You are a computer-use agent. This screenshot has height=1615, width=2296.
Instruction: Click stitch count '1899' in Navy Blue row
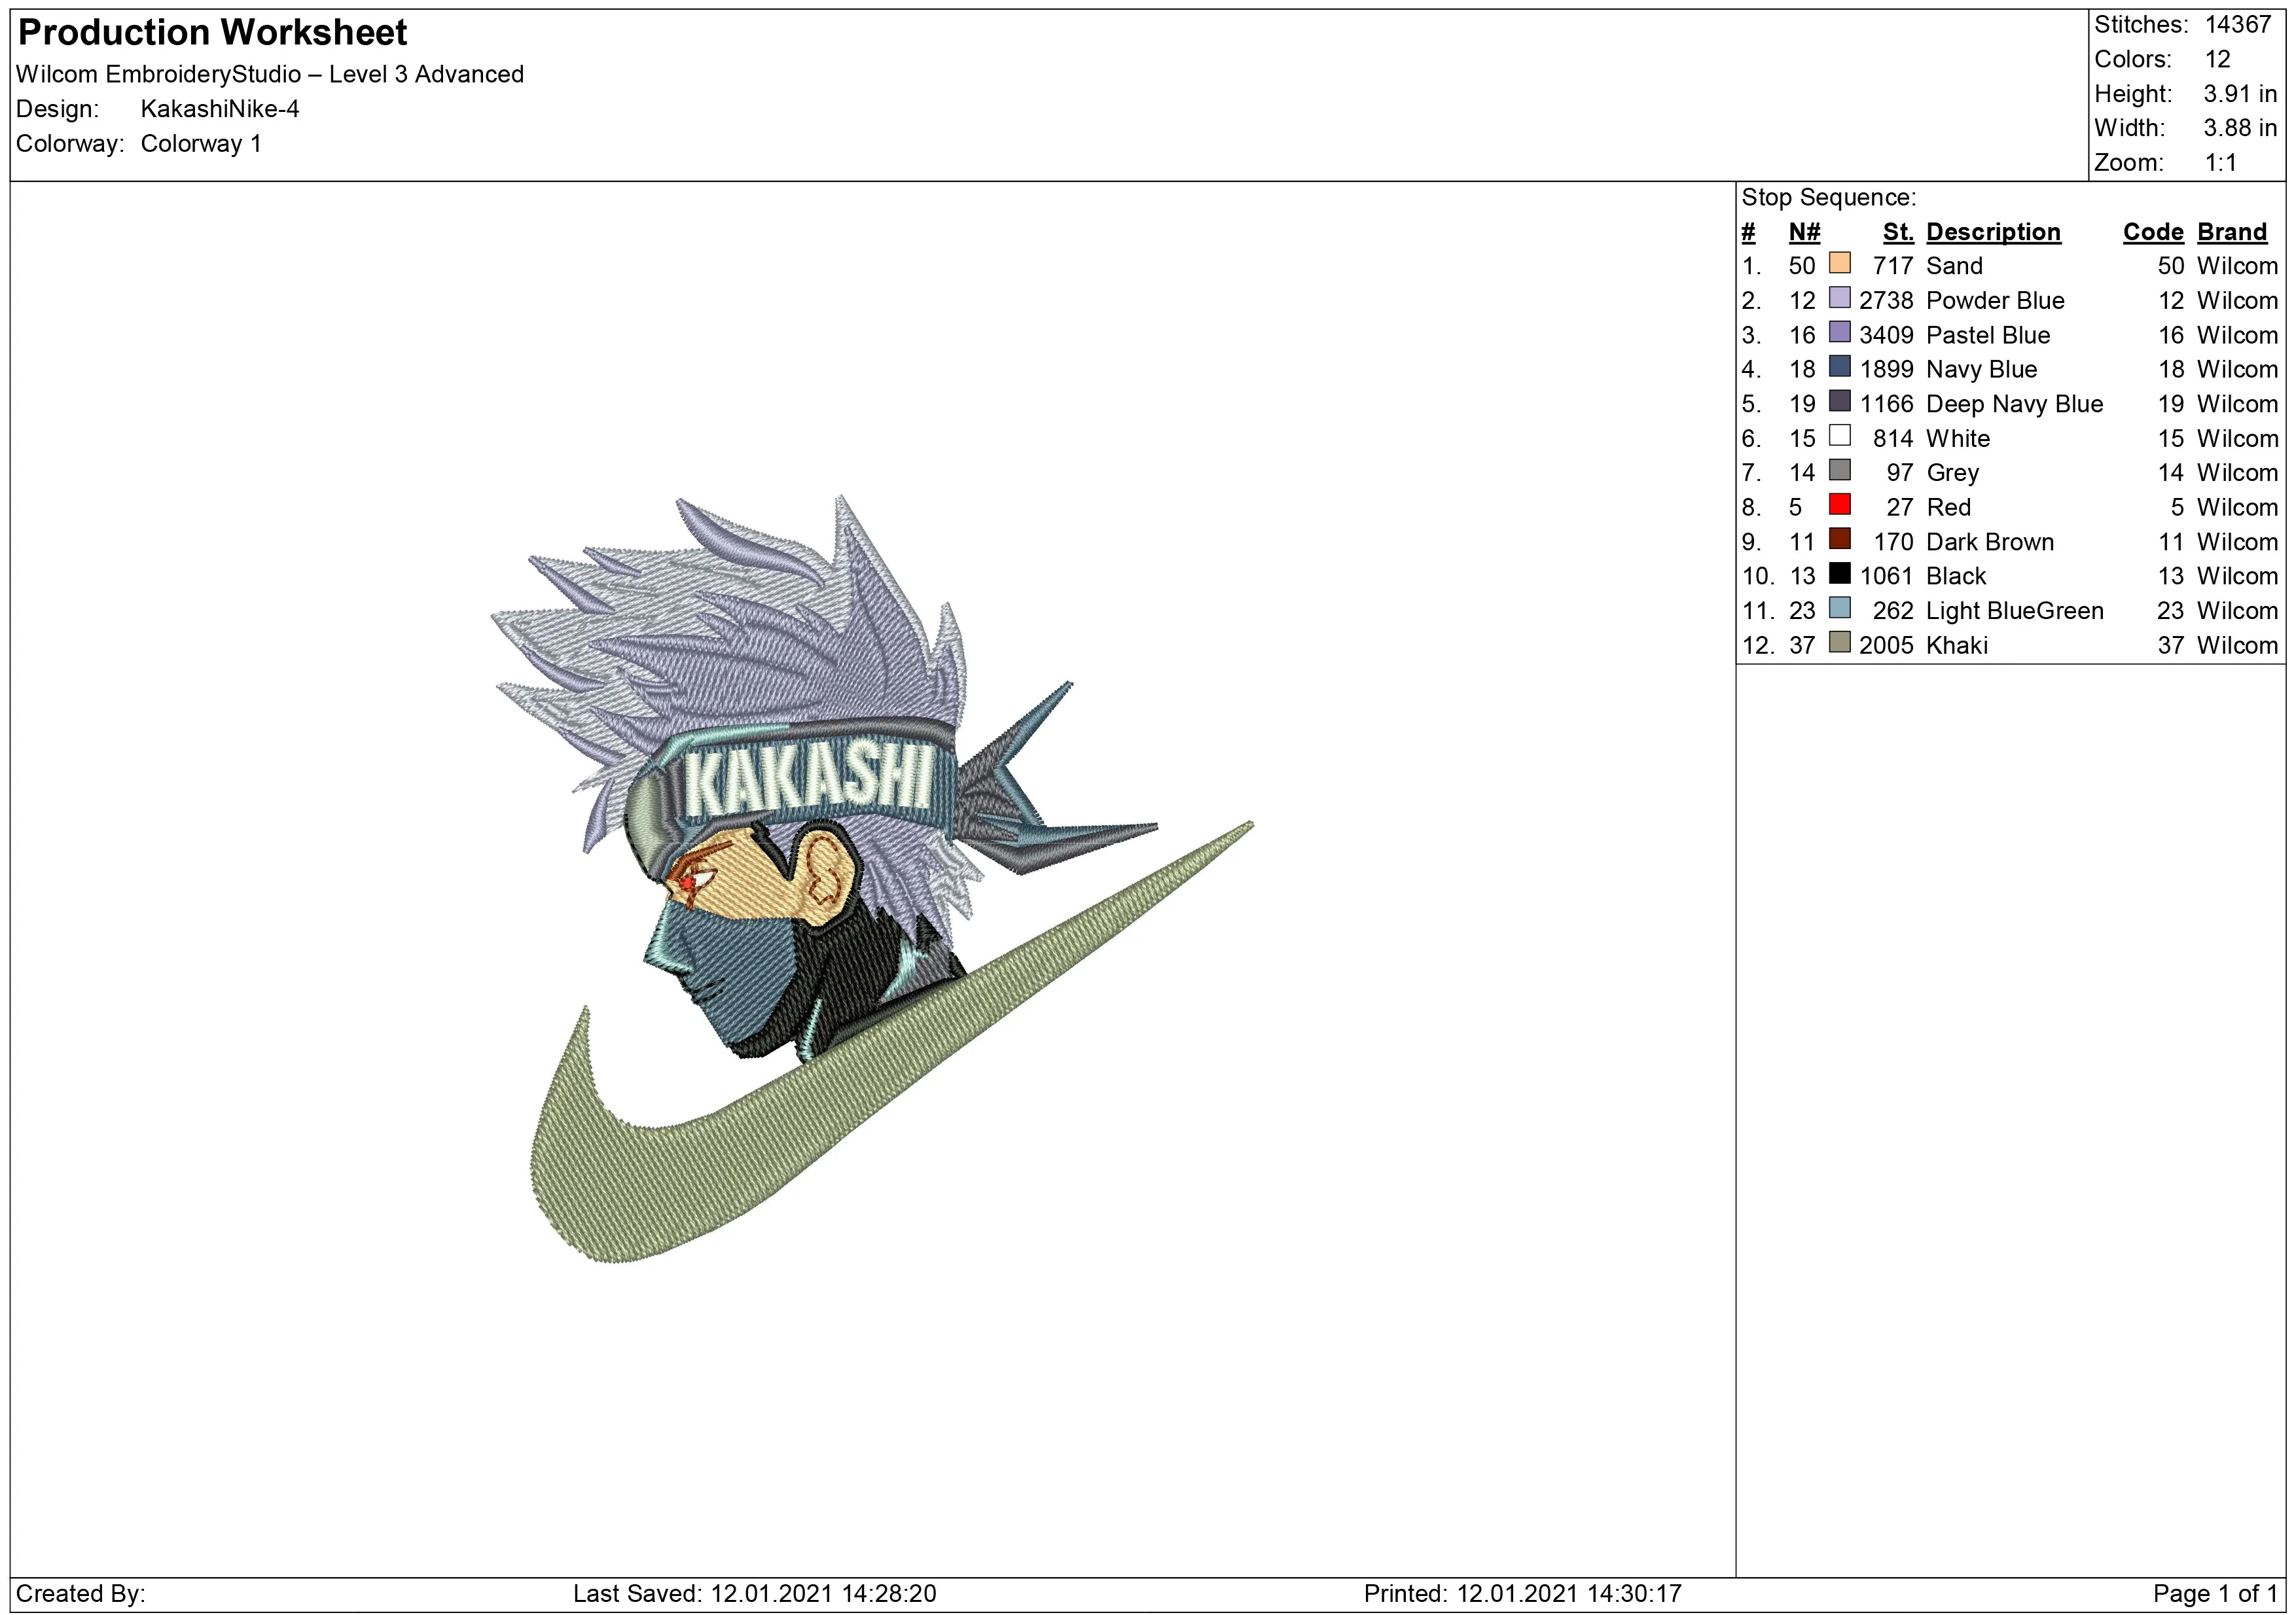click(x=1886, y=370)
